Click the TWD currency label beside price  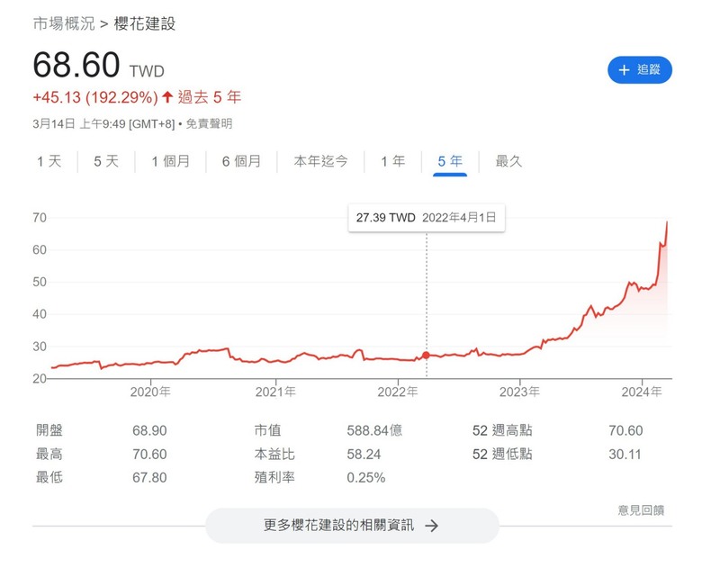147,71
